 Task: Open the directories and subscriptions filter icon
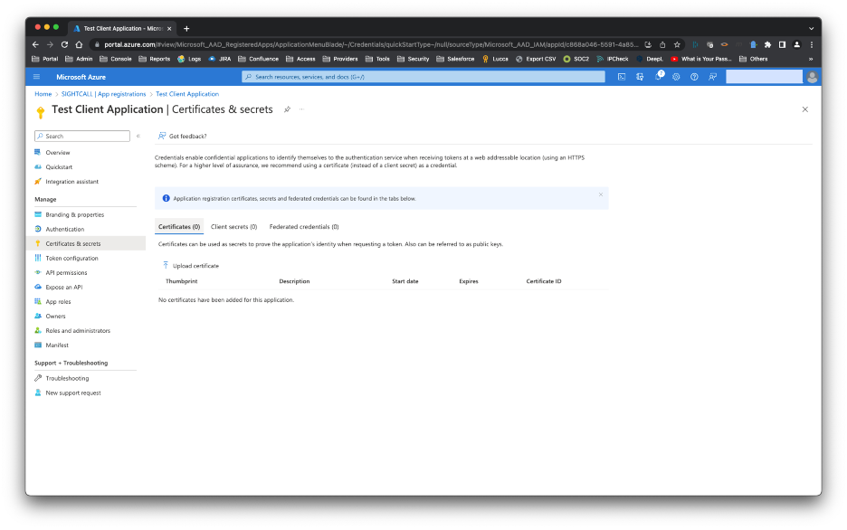pyautogui.click(x=640, y=77)
